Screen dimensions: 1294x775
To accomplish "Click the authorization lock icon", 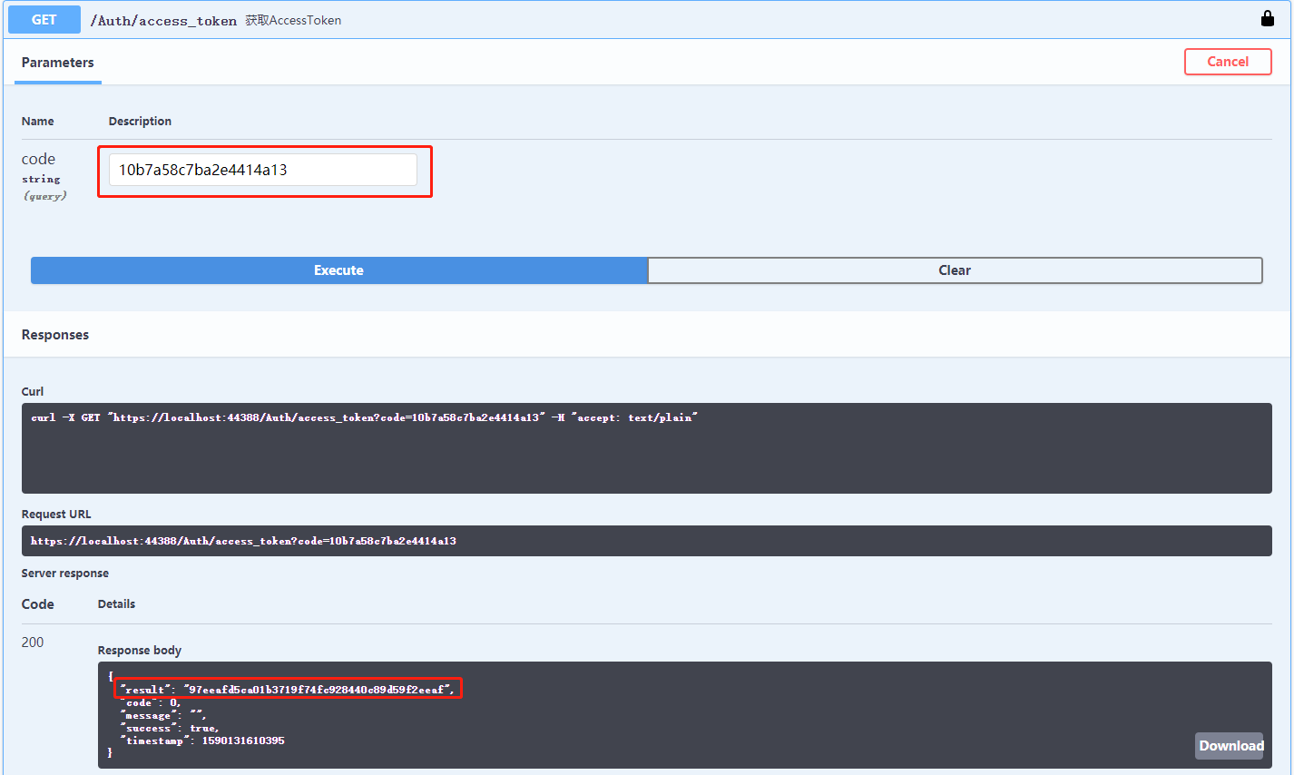I will [1268, 18].
